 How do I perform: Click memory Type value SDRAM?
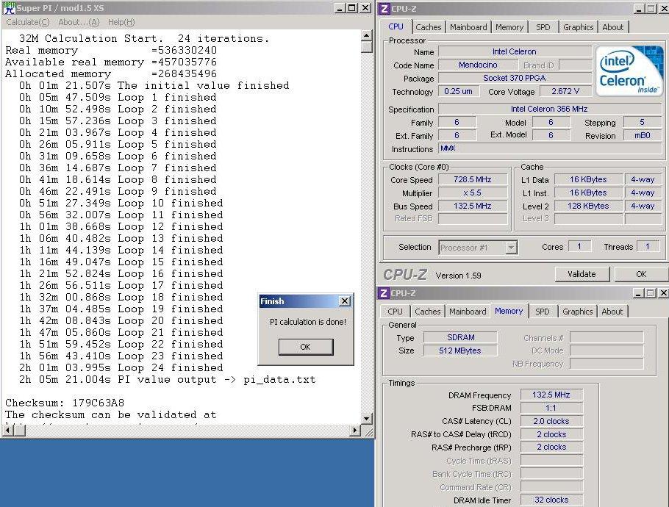tap(460, 337)
